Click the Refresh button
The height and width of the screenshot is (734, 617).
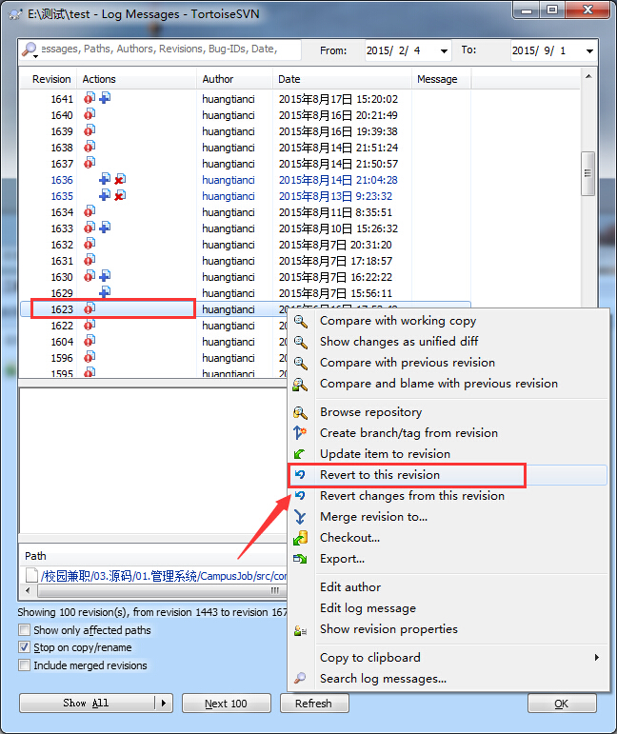(x=314, y=704)
